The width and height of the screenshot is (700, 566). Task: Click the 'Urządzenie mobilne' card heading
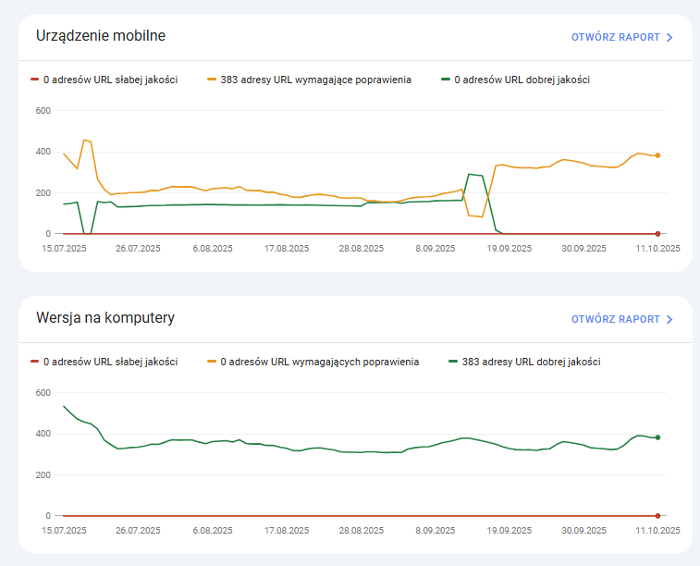point(101,36)
